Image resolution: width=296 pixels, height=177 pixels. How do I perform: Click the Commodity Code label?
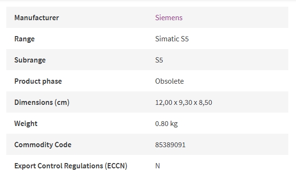pyautogui.click(x=43, y=145)
